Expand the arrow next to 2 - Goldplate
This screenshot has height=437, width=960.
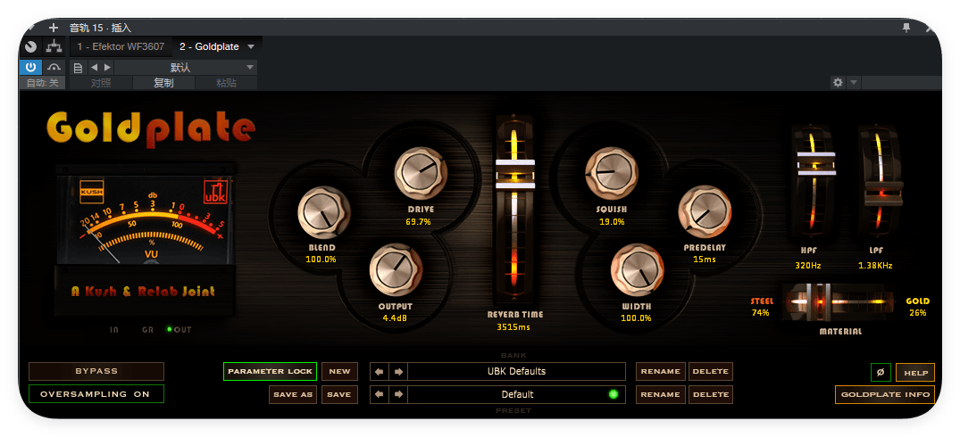(x=251, y=46)
